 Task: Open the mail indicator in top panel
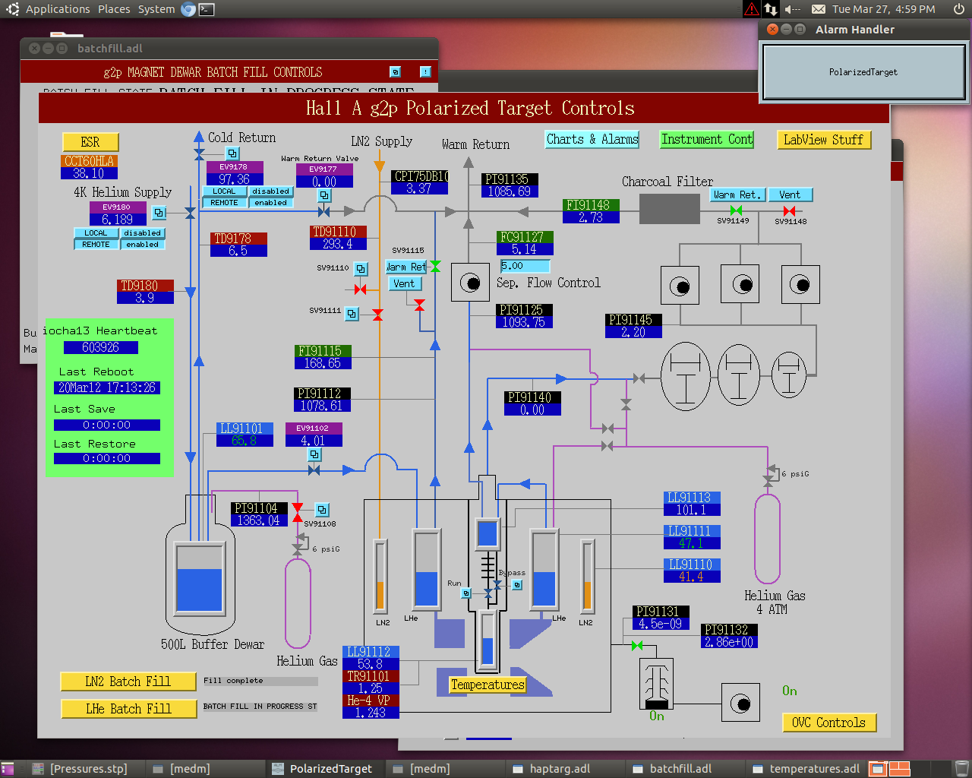[x=818, y=9]
